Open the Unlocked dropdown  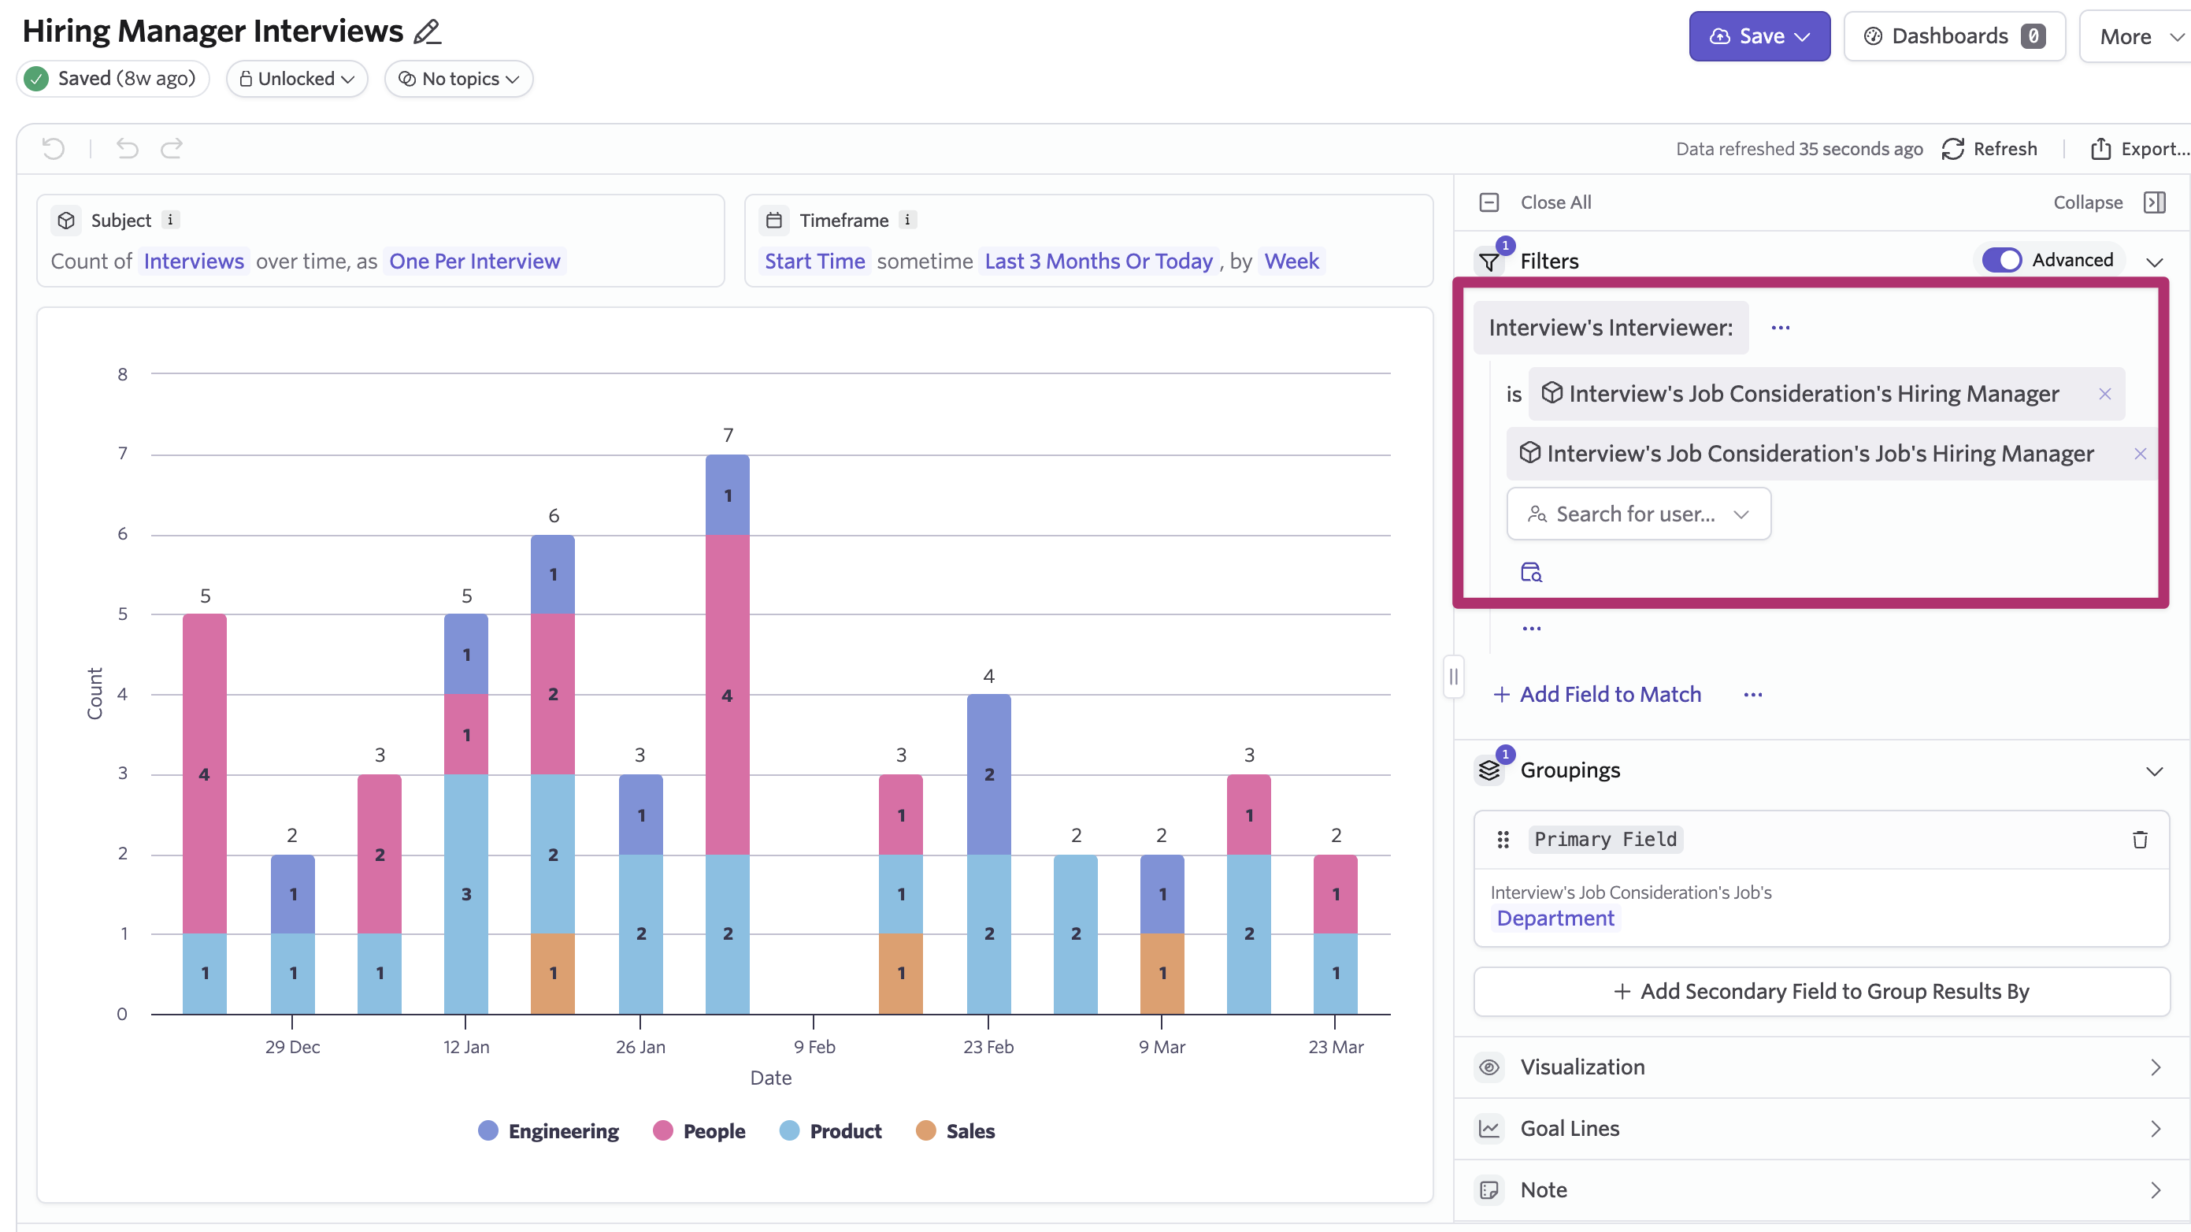(297, 79)
